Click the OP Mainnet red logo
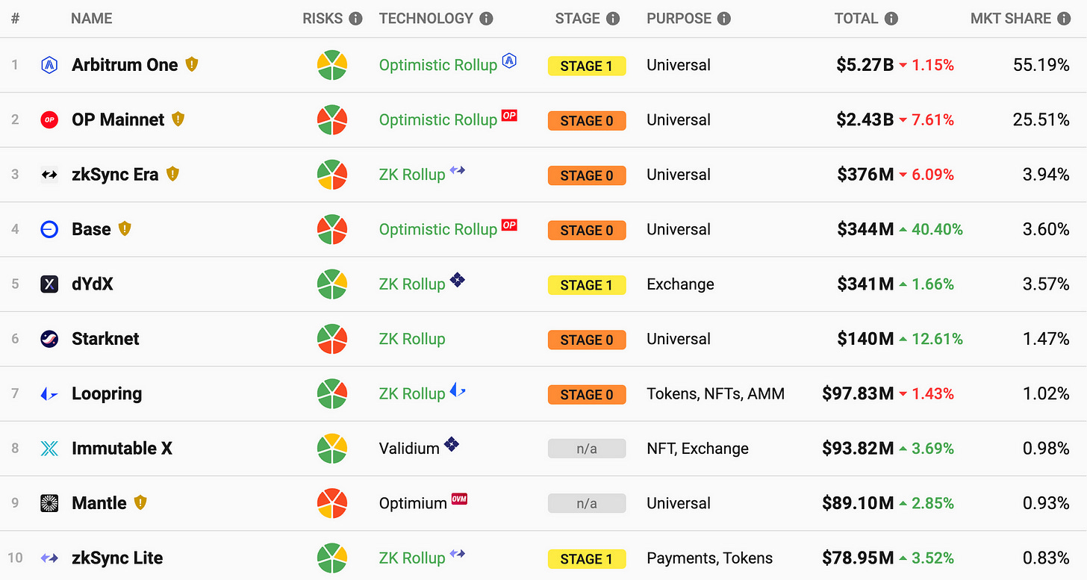Image resolution: width=1087 pixels, height=580 pixels. 49,119
